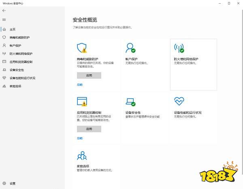Viewport: 243px width, 189px height.
Task: Maximize the Windows Security window
Action: click(x=229, y=3)
